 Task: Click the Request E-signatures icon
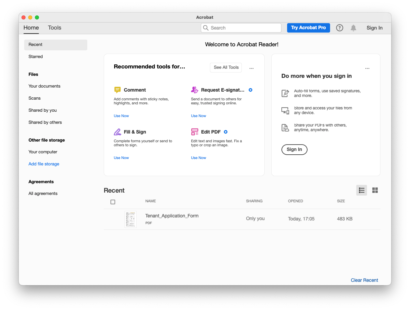coord(195,90)
